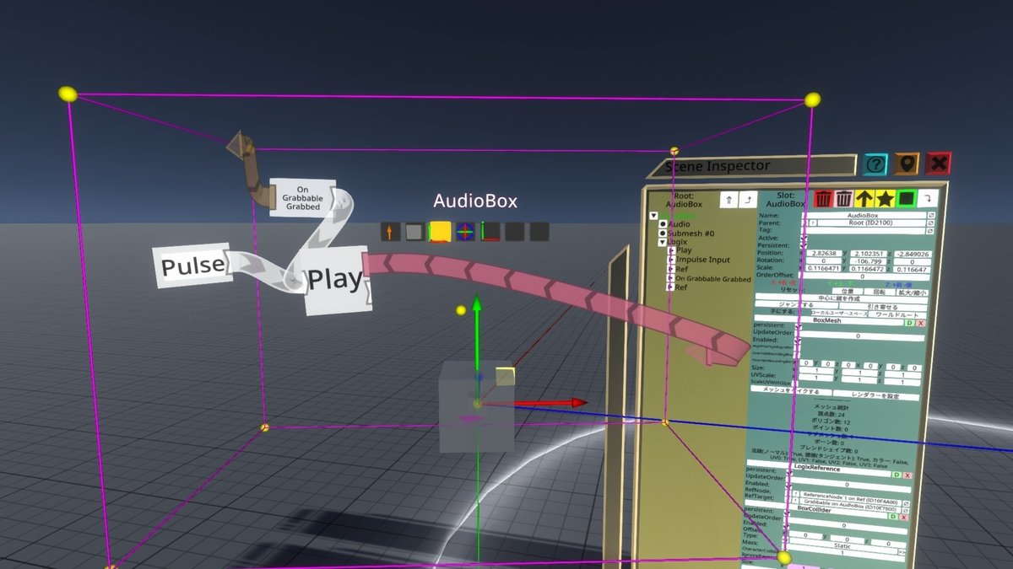Click the ジャンプする jump button
This screenshot has width=1013, height=569.
click(x=798, y=304)
